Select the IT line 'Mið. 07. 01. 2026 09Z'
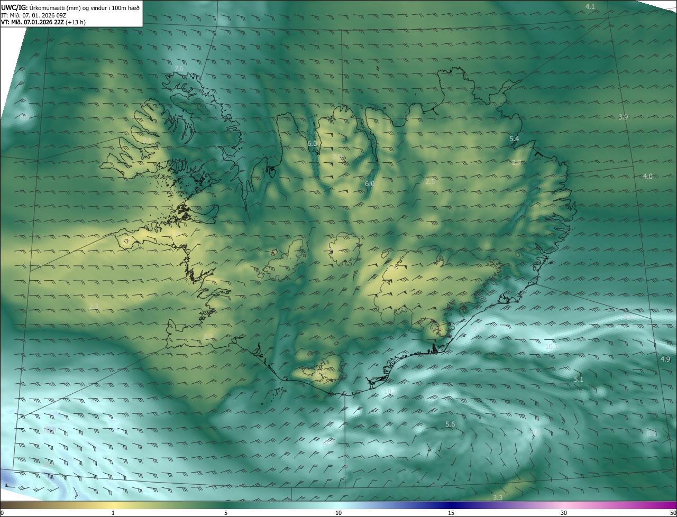 click(38, 15)
